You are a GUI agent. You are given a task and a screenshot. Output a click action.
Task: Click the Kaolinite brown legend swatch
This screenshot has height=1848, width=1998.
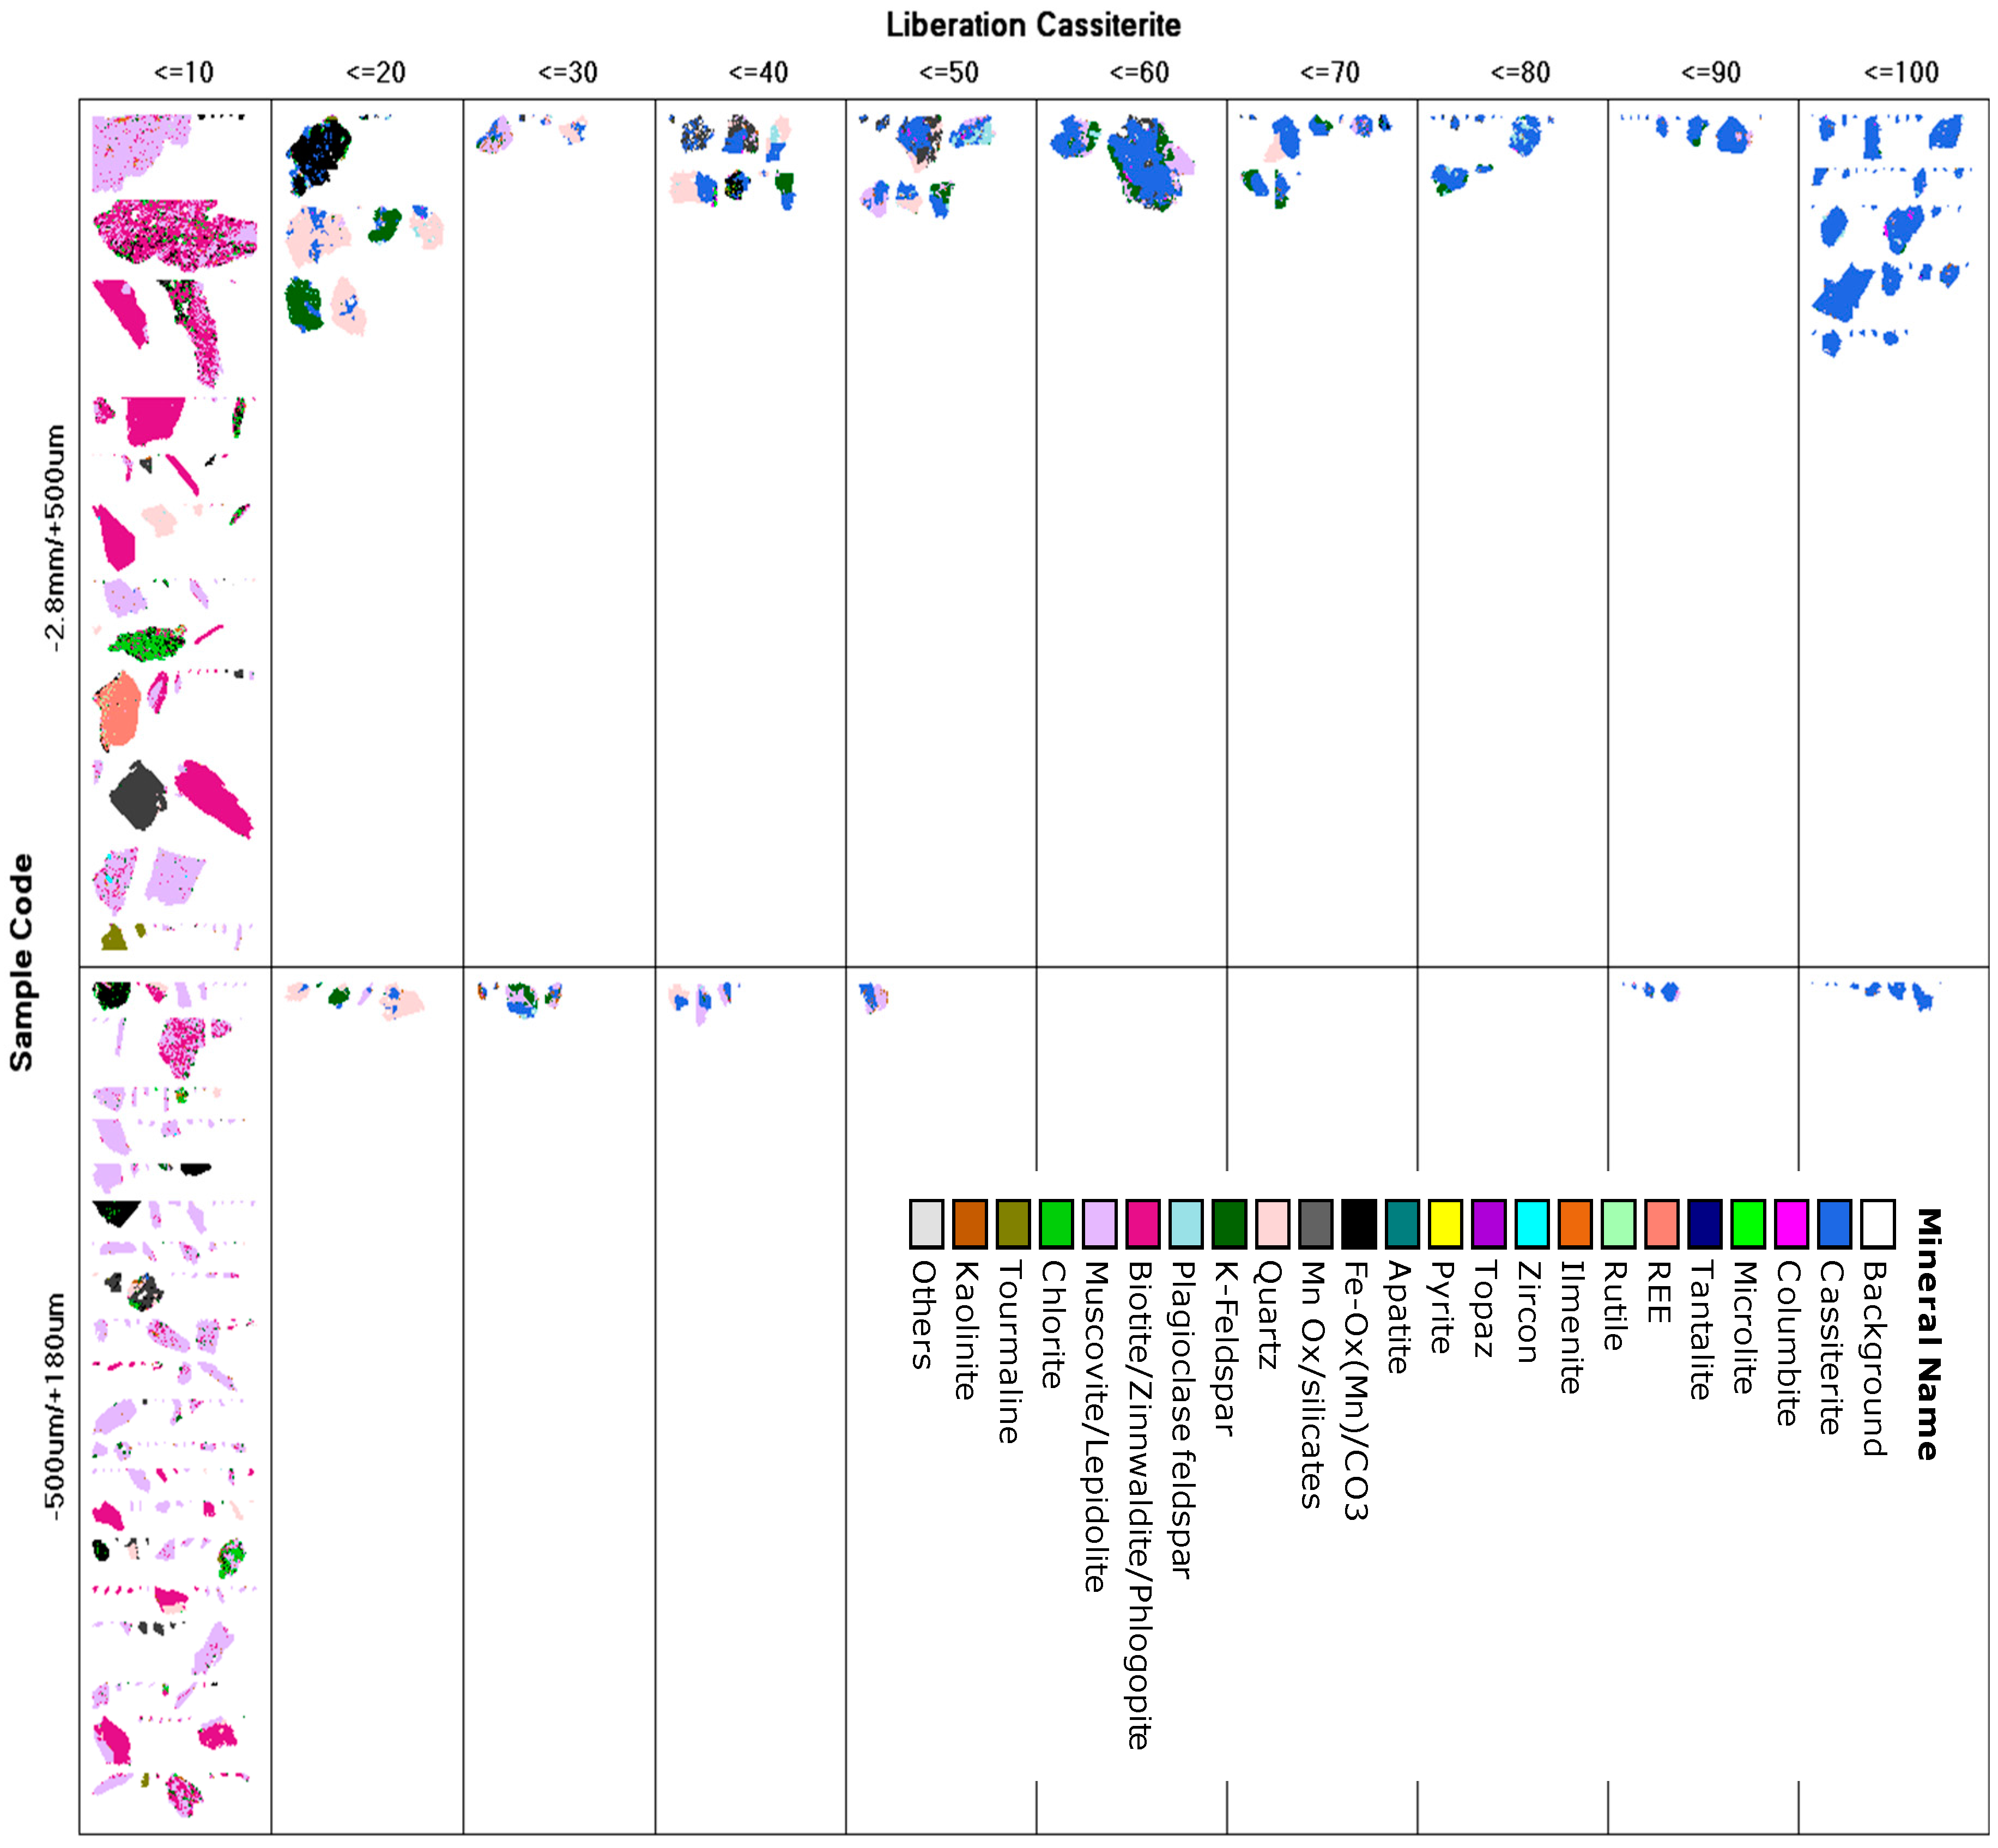click(x=969, y=1224)
